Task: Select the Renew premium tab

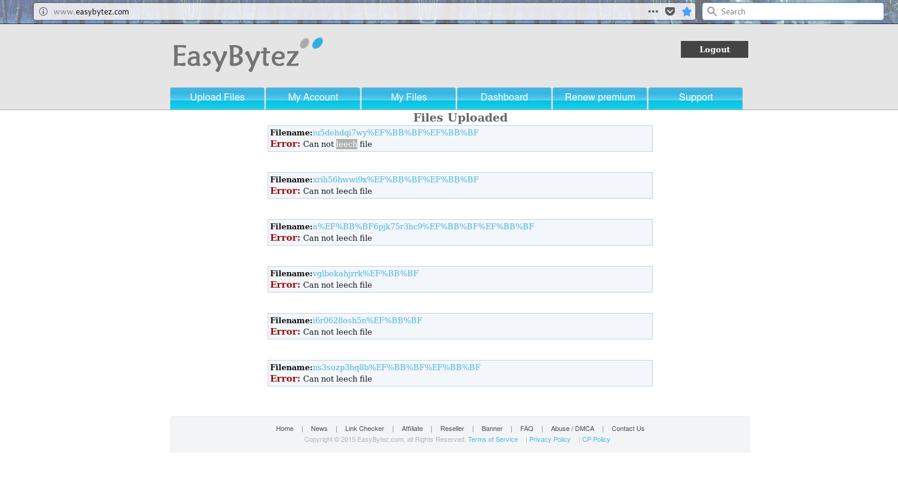Action: [x=600, y=98]
